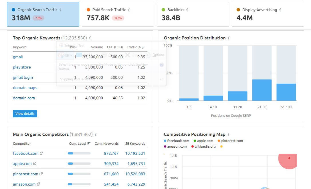Viewport: 311px width, 189px height.
Task: Show info for Main Organic Competitors
Action: click(96, 134)
